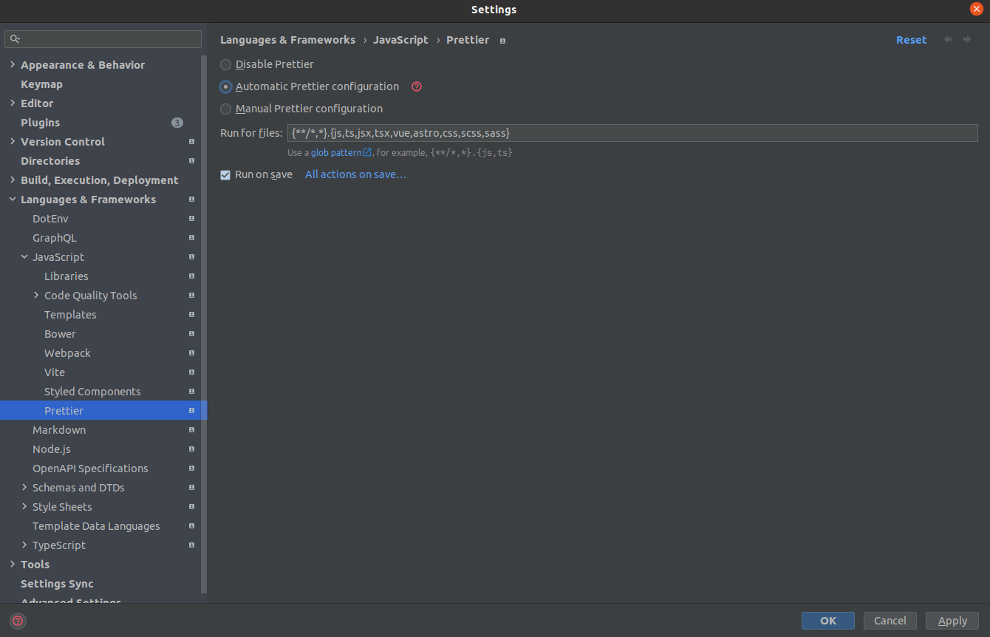Viewport: 990px width, 637px height.
Task: Toggle the Run on save checkbox
Action: click(225, 175)
